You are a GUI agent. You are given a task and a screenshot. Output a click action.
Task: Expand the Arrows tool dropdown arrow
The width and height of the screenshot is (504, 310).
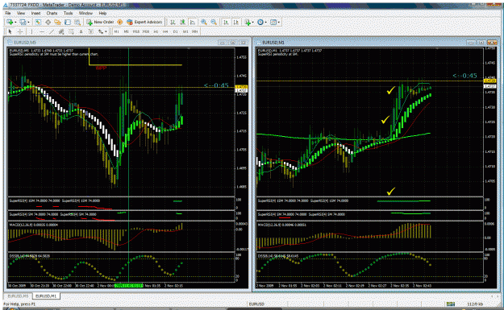coord(106,31)
